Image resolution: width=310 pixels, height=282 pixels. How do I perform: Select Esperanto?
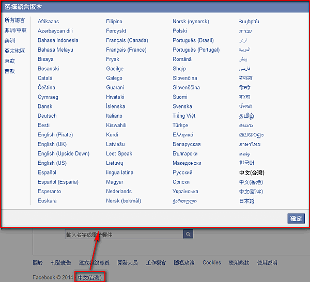pyautogui.click(x=49, y=191)
